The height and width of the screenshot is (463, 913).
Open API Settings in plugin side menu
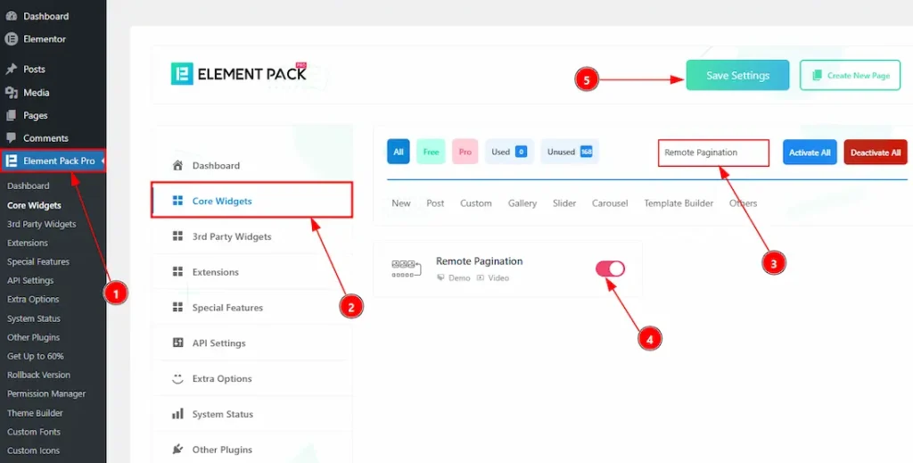(251, 343)
